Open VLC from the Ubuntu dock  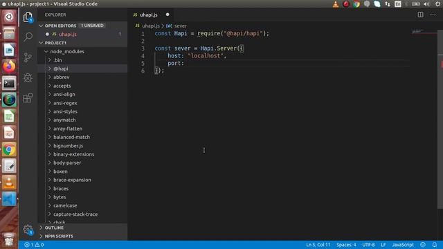coord(9,183)
